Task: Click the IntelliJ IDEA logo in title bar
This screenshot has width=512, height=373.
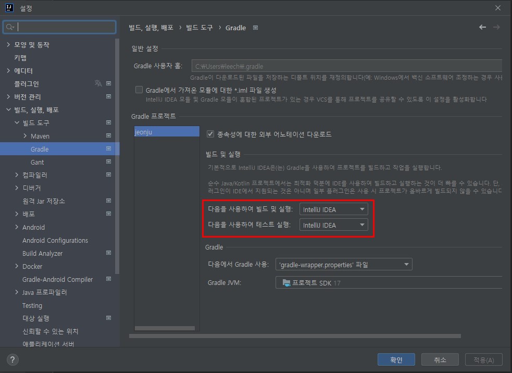Action: click(9, 7)
